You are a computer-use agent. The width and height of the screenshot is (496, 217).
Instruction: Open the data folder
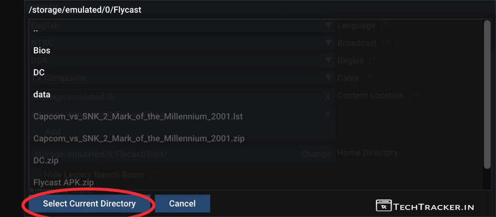pos(42,94)
